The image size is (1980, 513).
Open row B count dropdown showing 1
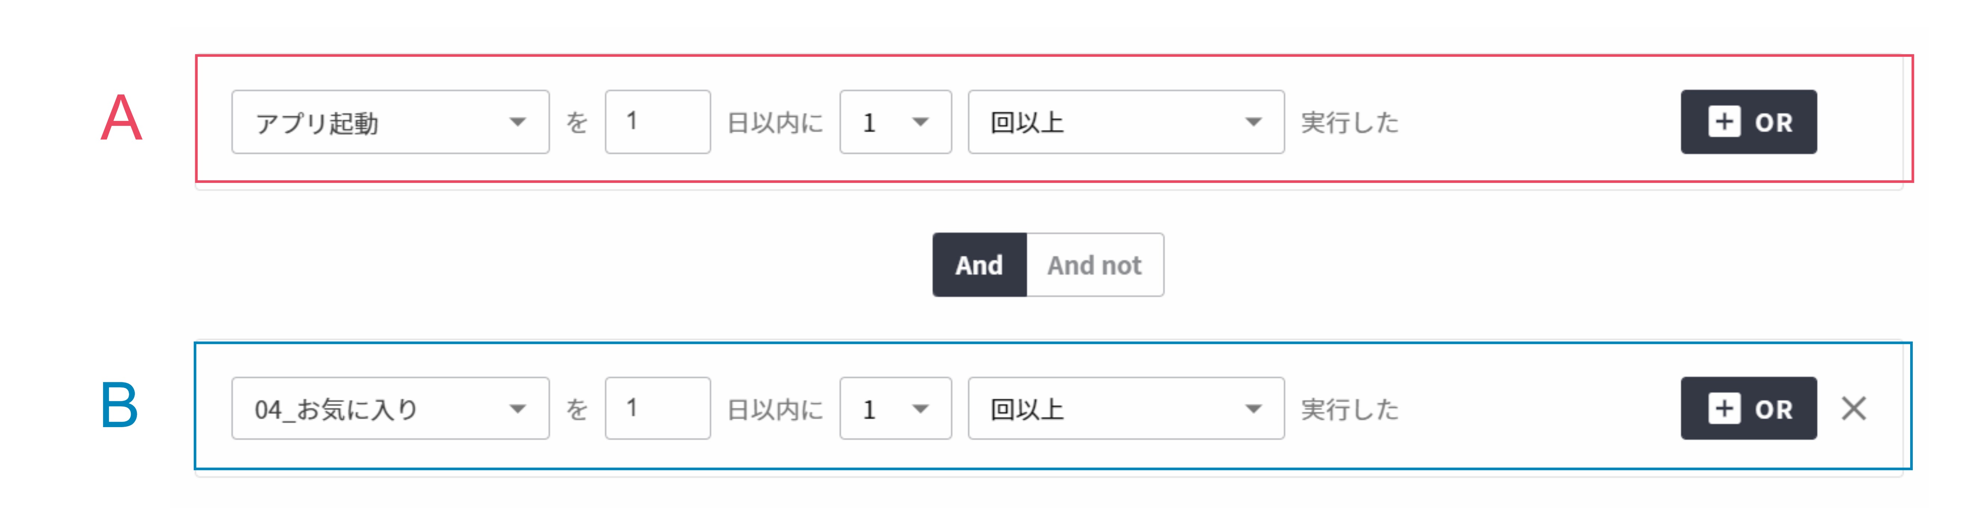(x=895, y=408)
